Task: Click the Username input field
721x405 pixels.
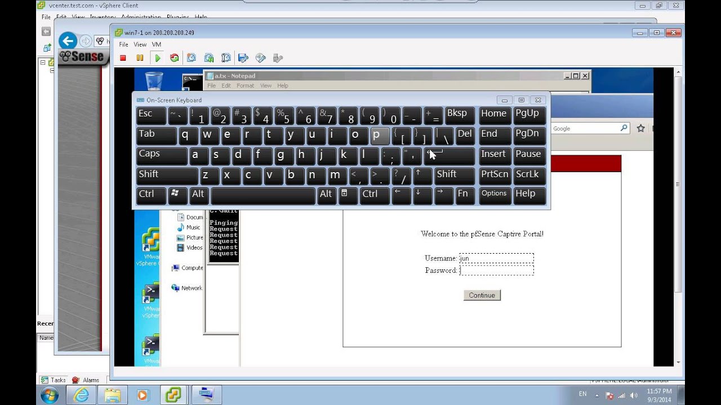Action: coord(496,258)
